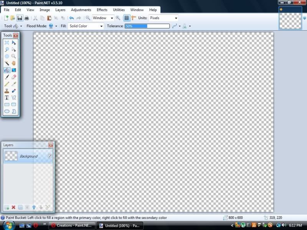The image size is (307, 230).
Task: Close the Tools panel
Action: pyautogui.click(x=16, y=35)
